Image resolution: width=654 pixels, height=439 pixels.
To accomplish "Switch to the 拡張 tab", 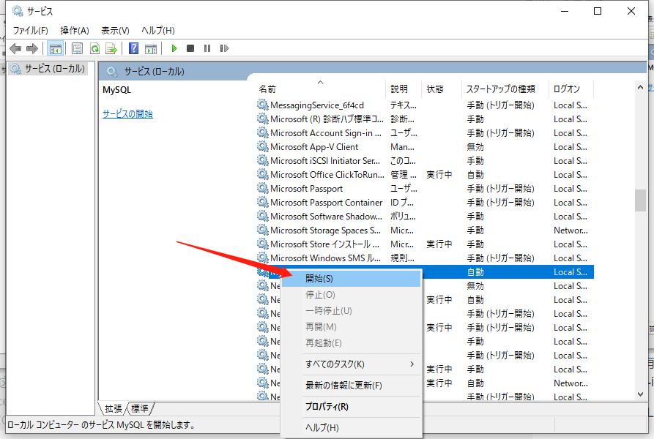I will coord(113,408).
